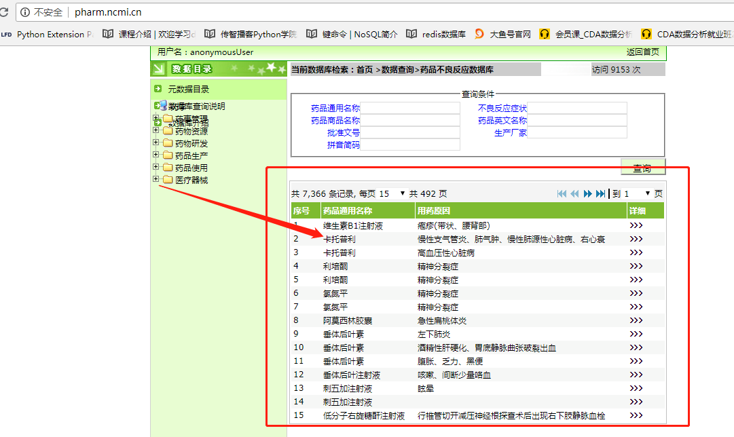Screen dimensions: 734x437
Task: Open details for row 4 利培酮
Action: pyautogui.click(x=636, y=266)
